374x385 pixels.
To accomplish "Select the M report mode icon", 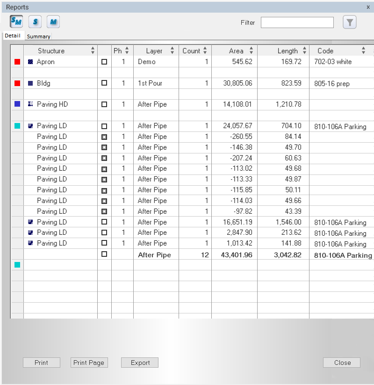I will [53, 22].
